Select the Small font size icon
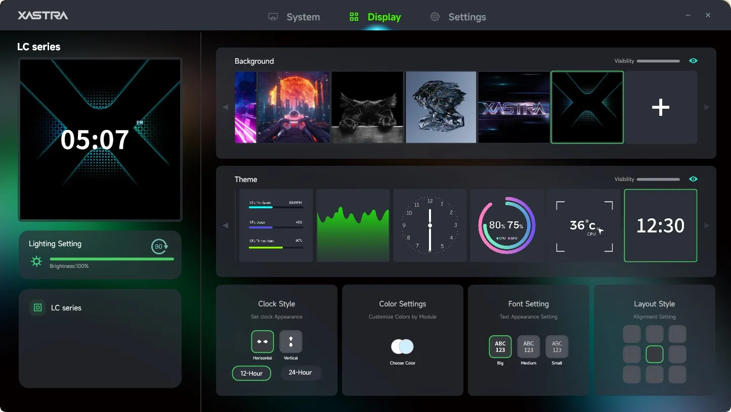The width and height of the screenshot is (731, 412). coord(557,347)
